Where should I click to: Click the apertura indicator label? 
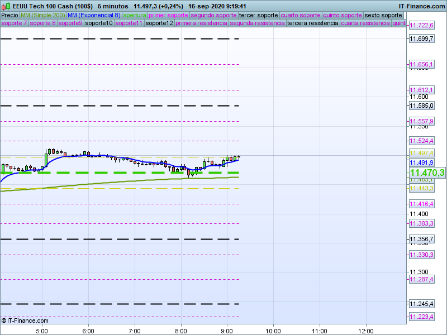135,15
